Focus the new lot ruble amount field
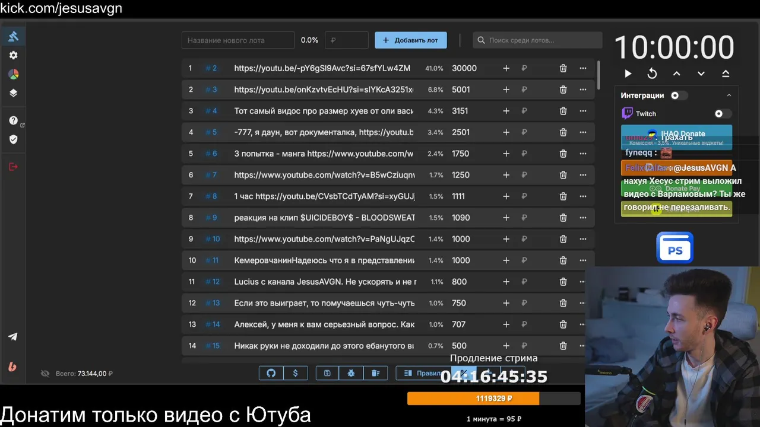The width and height of the screenshot is (760, 427). 346,40
